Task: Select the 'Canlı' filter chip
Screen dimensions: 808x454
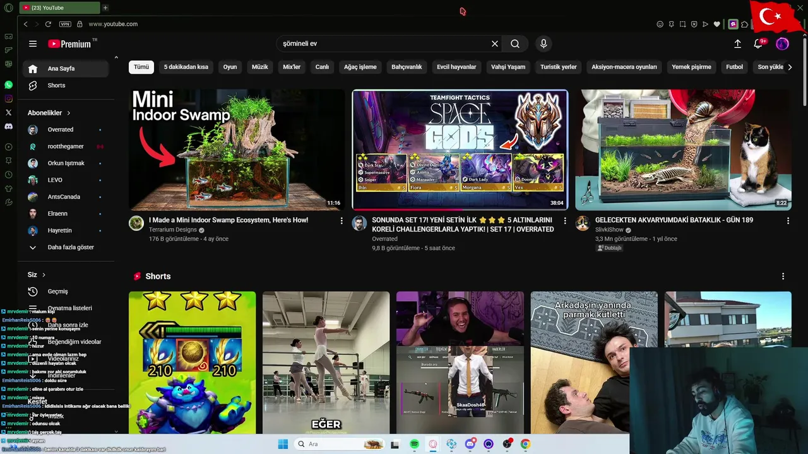Action: [323, 67]
